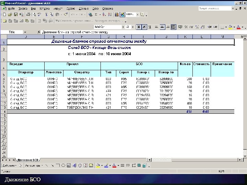The image size is (247, 185).
Task: Toggle bold formatting (Ж button)
Action: [139, 27]
